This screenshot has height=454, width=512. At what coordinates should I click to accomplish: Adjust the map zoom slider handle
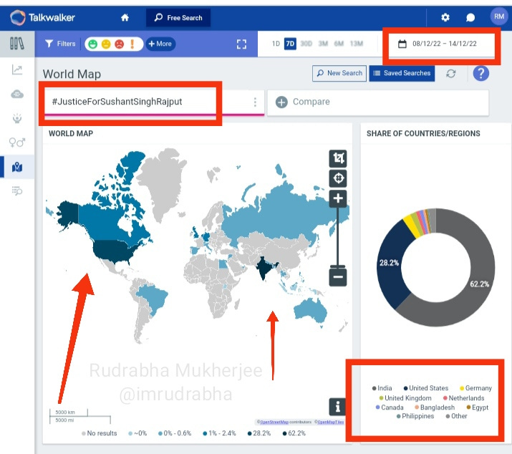pyautogui.click(x=338, y=266)
